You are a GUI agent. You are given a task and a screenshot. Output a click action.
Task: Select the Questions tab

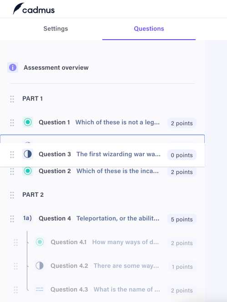[x=149, y=29]
